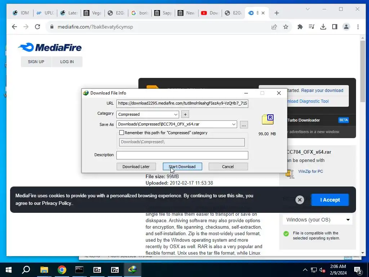Show hidden system tray icons
This screenshot has height=277, width=369.
click(x=305, y=270)
